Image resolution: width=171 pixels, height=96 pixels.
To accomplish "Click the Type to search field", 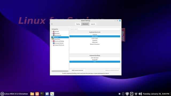I will pos(95,29).
